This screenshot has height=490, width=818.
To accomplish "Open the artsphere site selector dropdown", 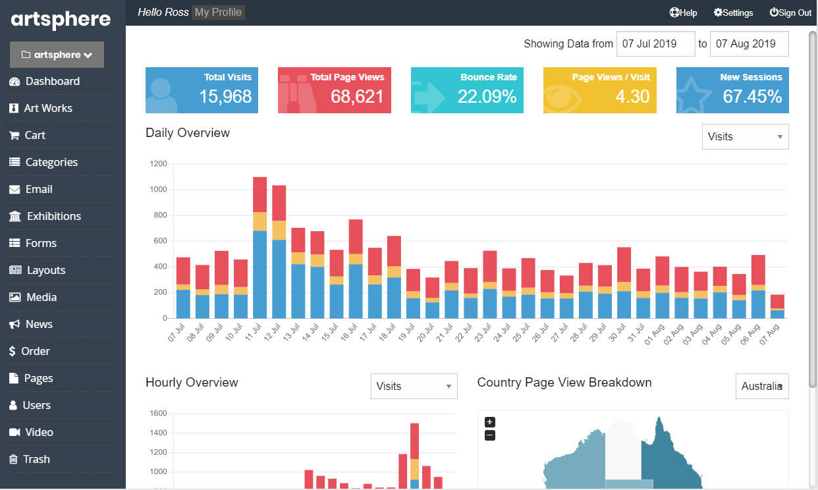I will tap(57, 55).
